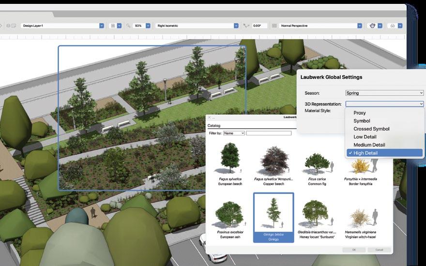
Task: Select Proxy in the 3D Representation list
Action: point(359,113)
